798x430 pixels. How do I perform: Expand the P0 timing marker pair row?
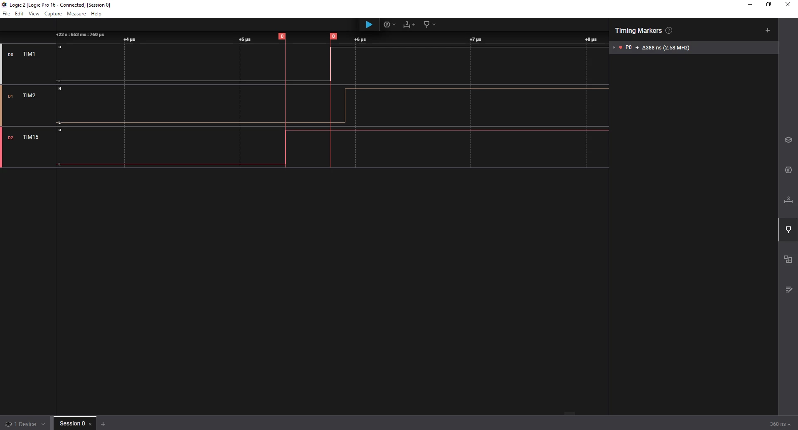tap(614, 47)
